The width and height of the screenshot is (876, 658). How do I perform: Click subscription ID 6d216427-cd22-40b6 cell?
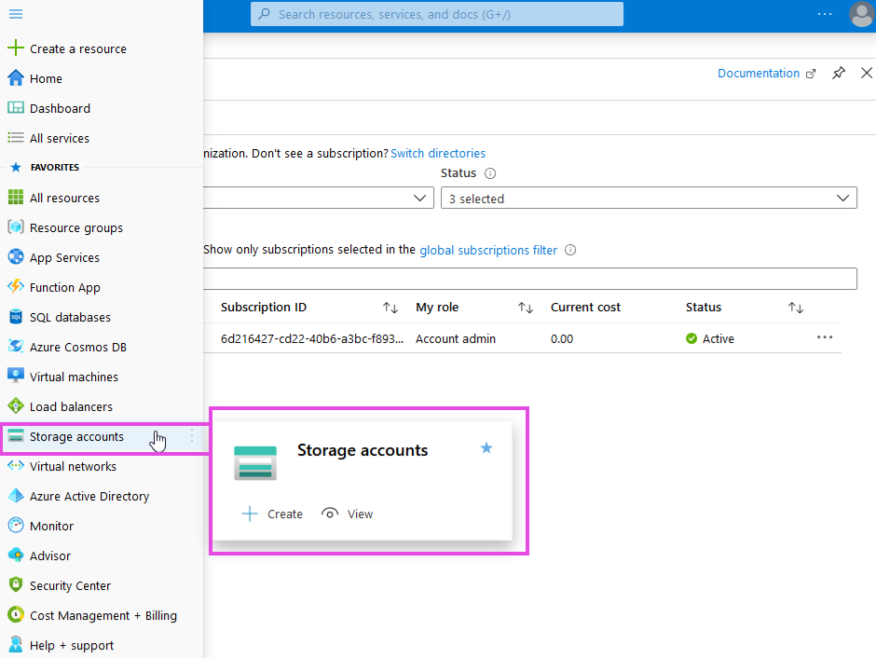(x=312, y=338)
